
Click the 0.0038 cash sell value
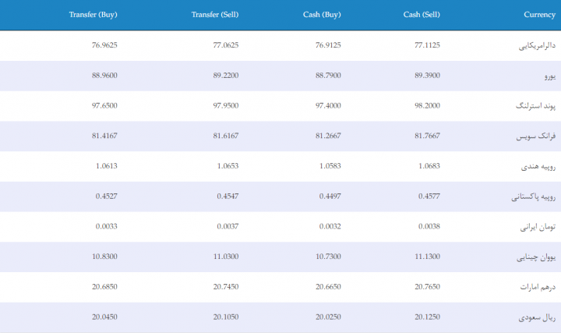pos(429,226)
